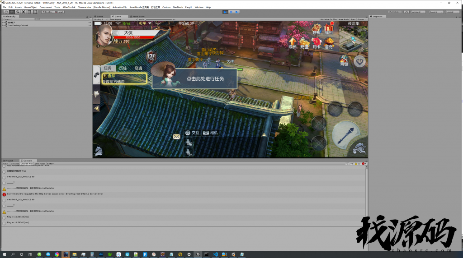Tap the in-game 福利 gift icon

pyautogui.click(x=329, y=29)
